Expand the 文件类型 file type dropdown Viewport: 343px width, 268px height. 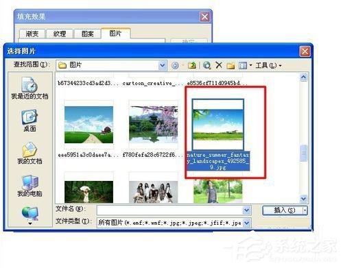[247, 223]
